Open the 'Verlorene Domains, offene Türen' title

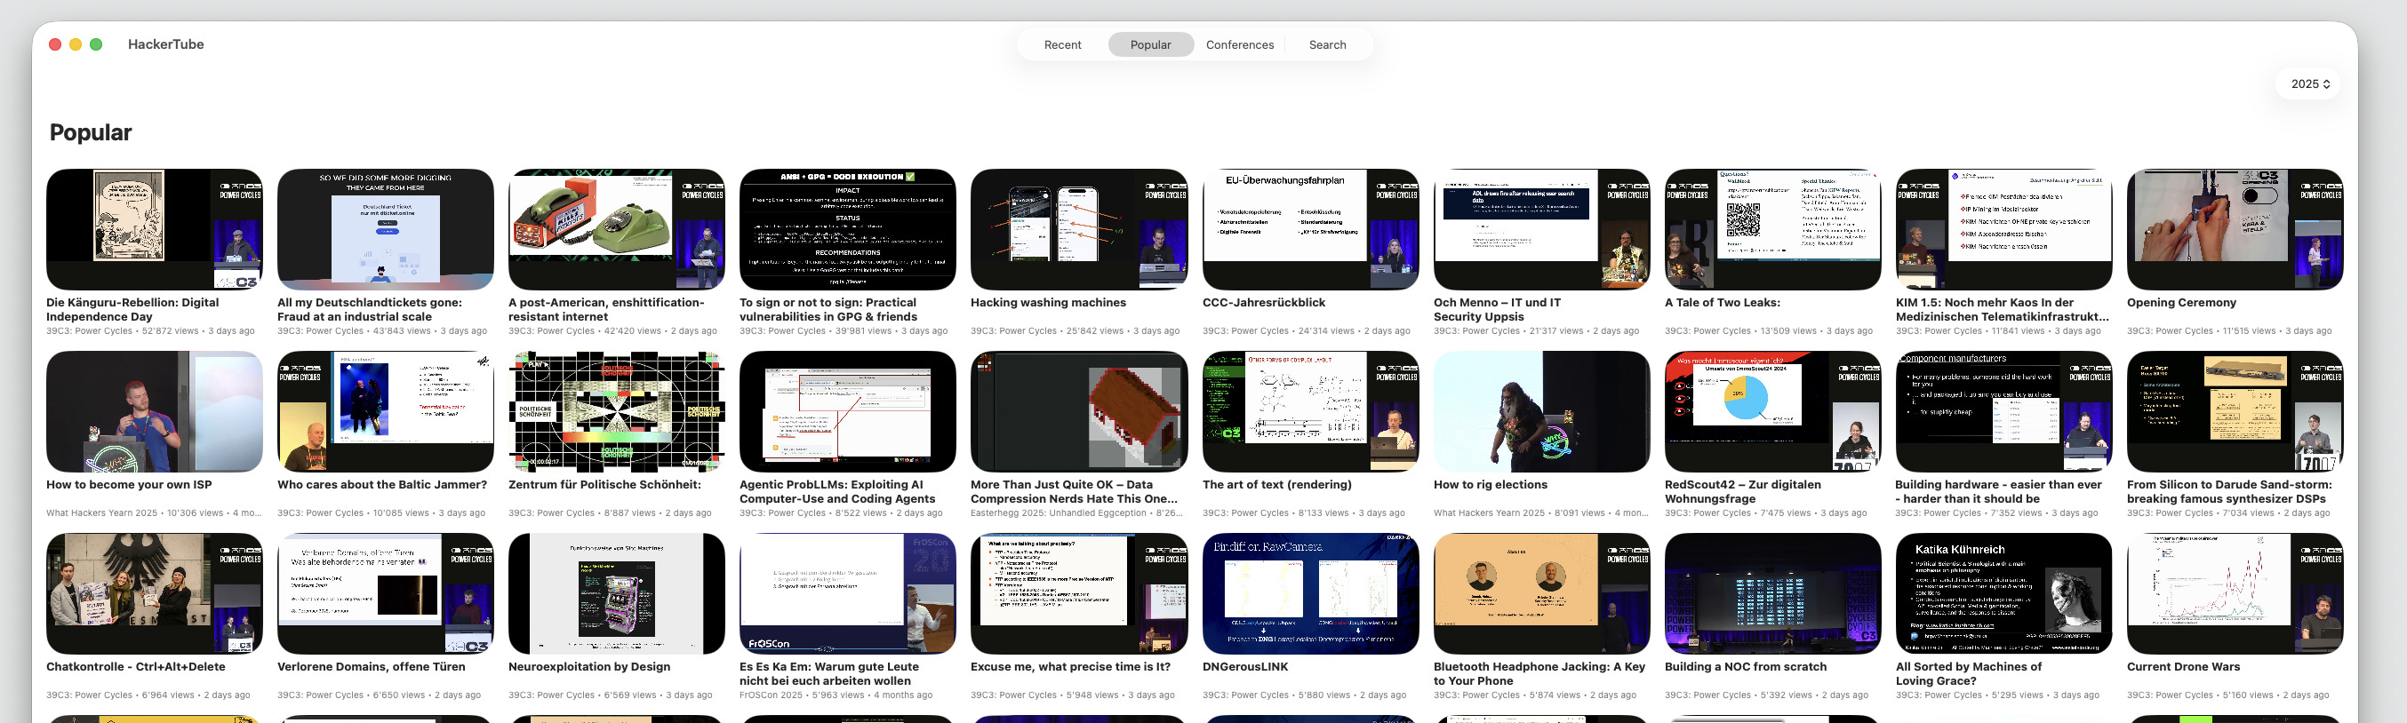click(371, 667)
